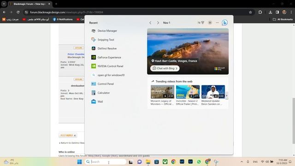Viewport: 295px width, 166px height.
Task: Open Lightroom Classic on taskbar
Action: click(x=182, y=162)
